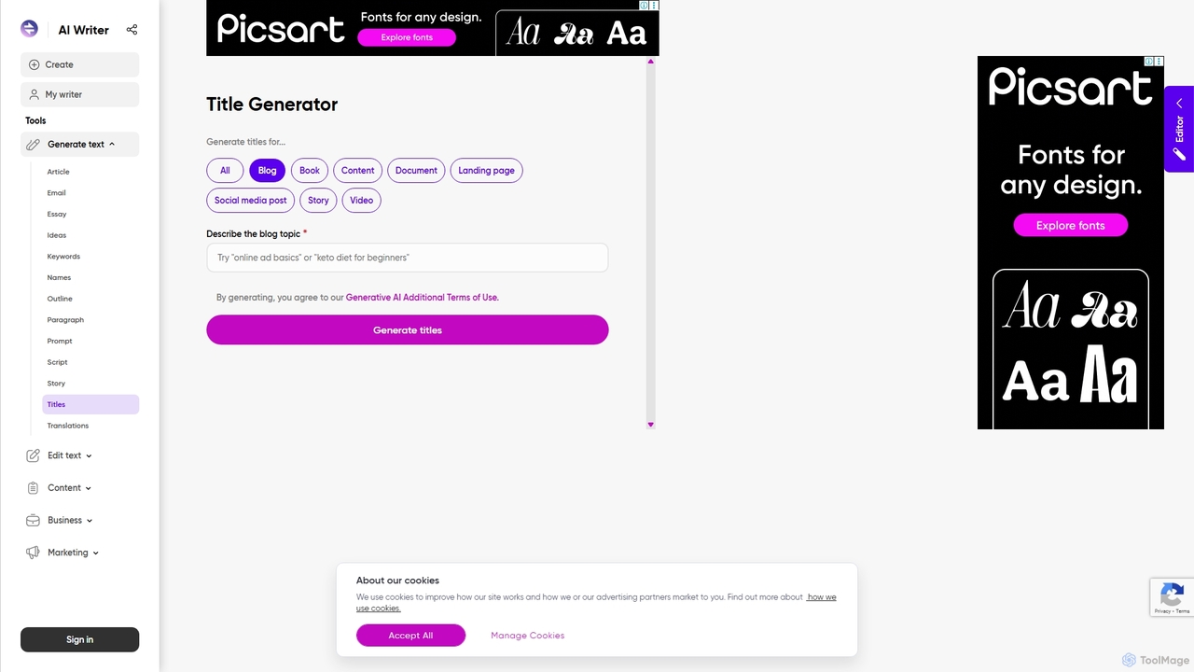This screenshot has height=672, width=1194.
Task: Open the Editor side tab
Action: [x=1179, y=129]
